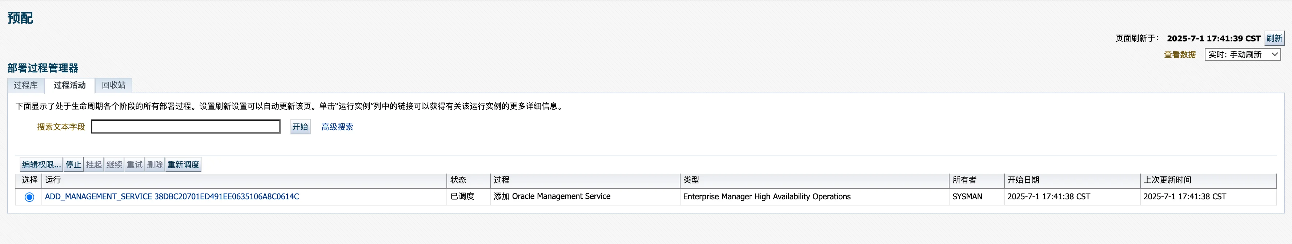Click the 状态 column header
This screenshot has width=1292, height=244.
458,180
